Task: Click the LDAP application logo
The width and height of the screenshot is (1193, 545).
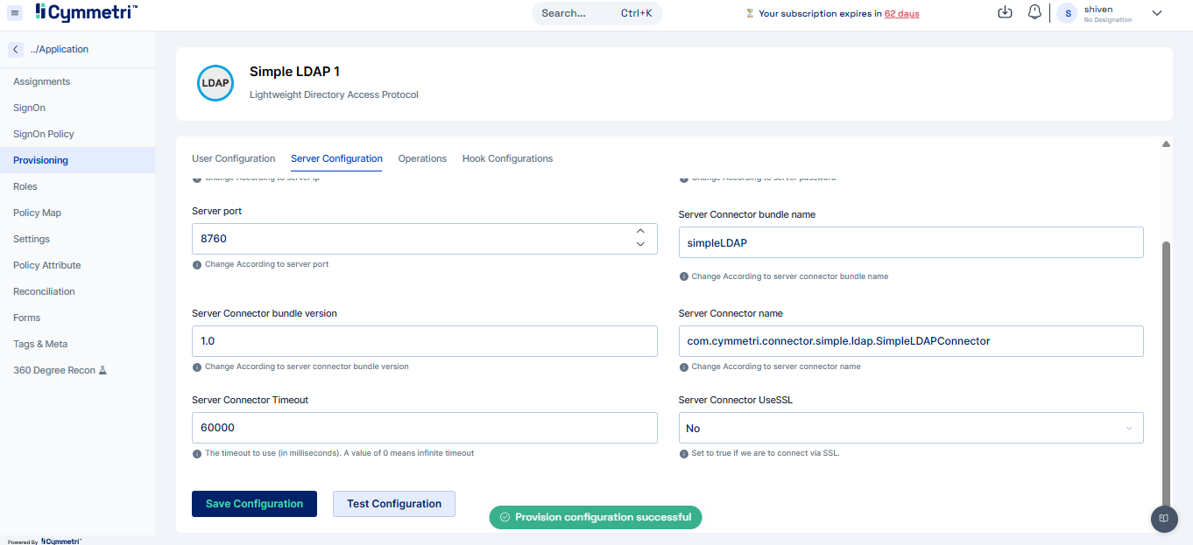Action: click(x=215, y=83)
